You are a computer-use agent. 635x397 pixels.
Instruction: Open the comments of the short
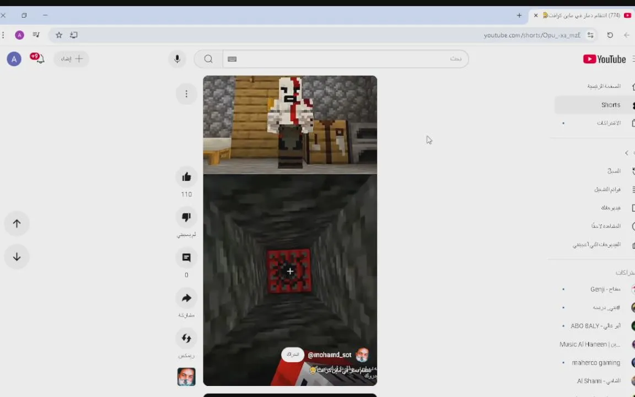click(186, 257)
